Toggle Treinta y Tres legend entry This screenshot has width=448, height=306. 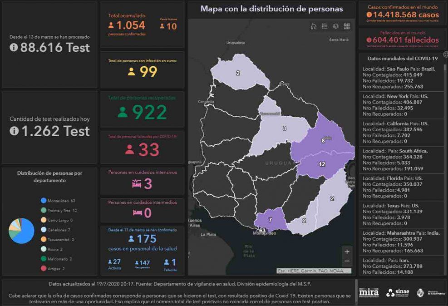tap(58, 210)
